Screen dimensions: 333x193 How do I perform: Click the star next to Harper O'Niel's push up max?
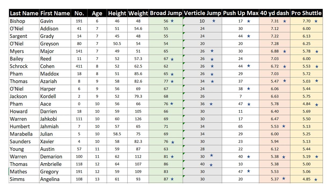pos(248,89)
